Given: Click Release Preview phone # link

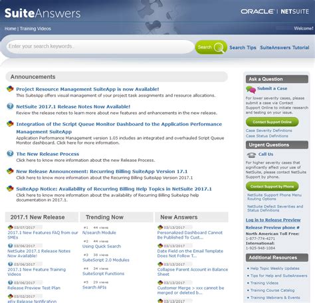Looking at the screenshot, I should tap(272, 227).
